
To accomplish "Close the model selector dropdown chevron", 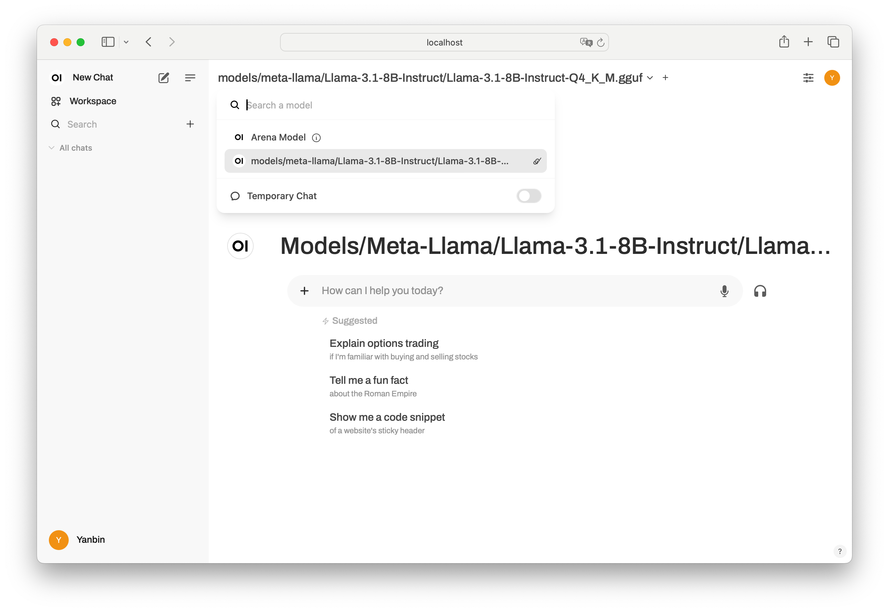I will point(650,78).
